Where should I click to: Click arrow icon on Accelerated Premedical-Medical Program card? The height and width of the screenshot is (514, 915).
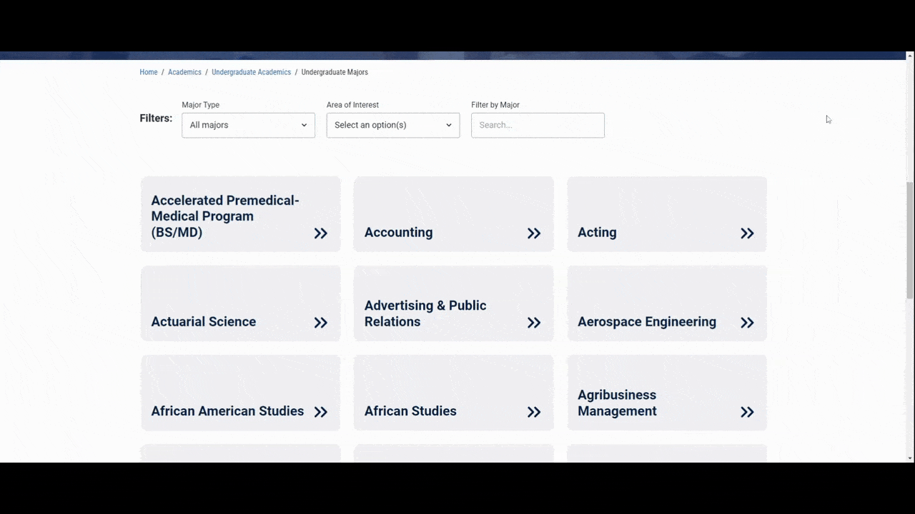click(320, 233)
